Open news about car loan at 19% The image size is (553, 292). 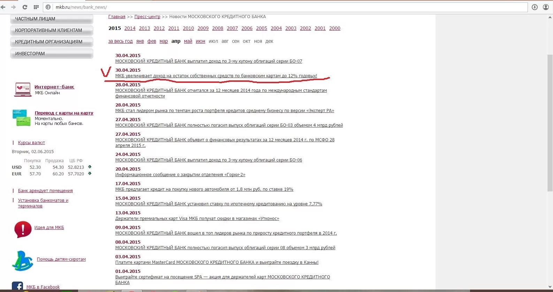pyautogui.click(x=204, y=189)
